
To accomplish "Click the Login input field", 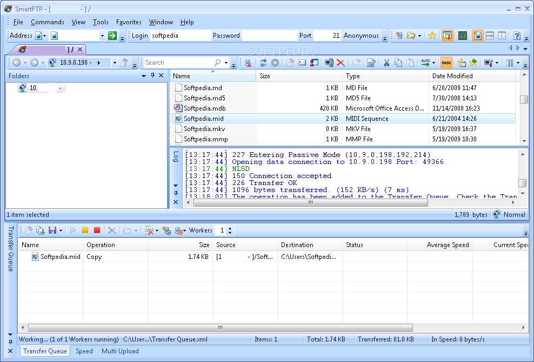I will tap(180, 36).
